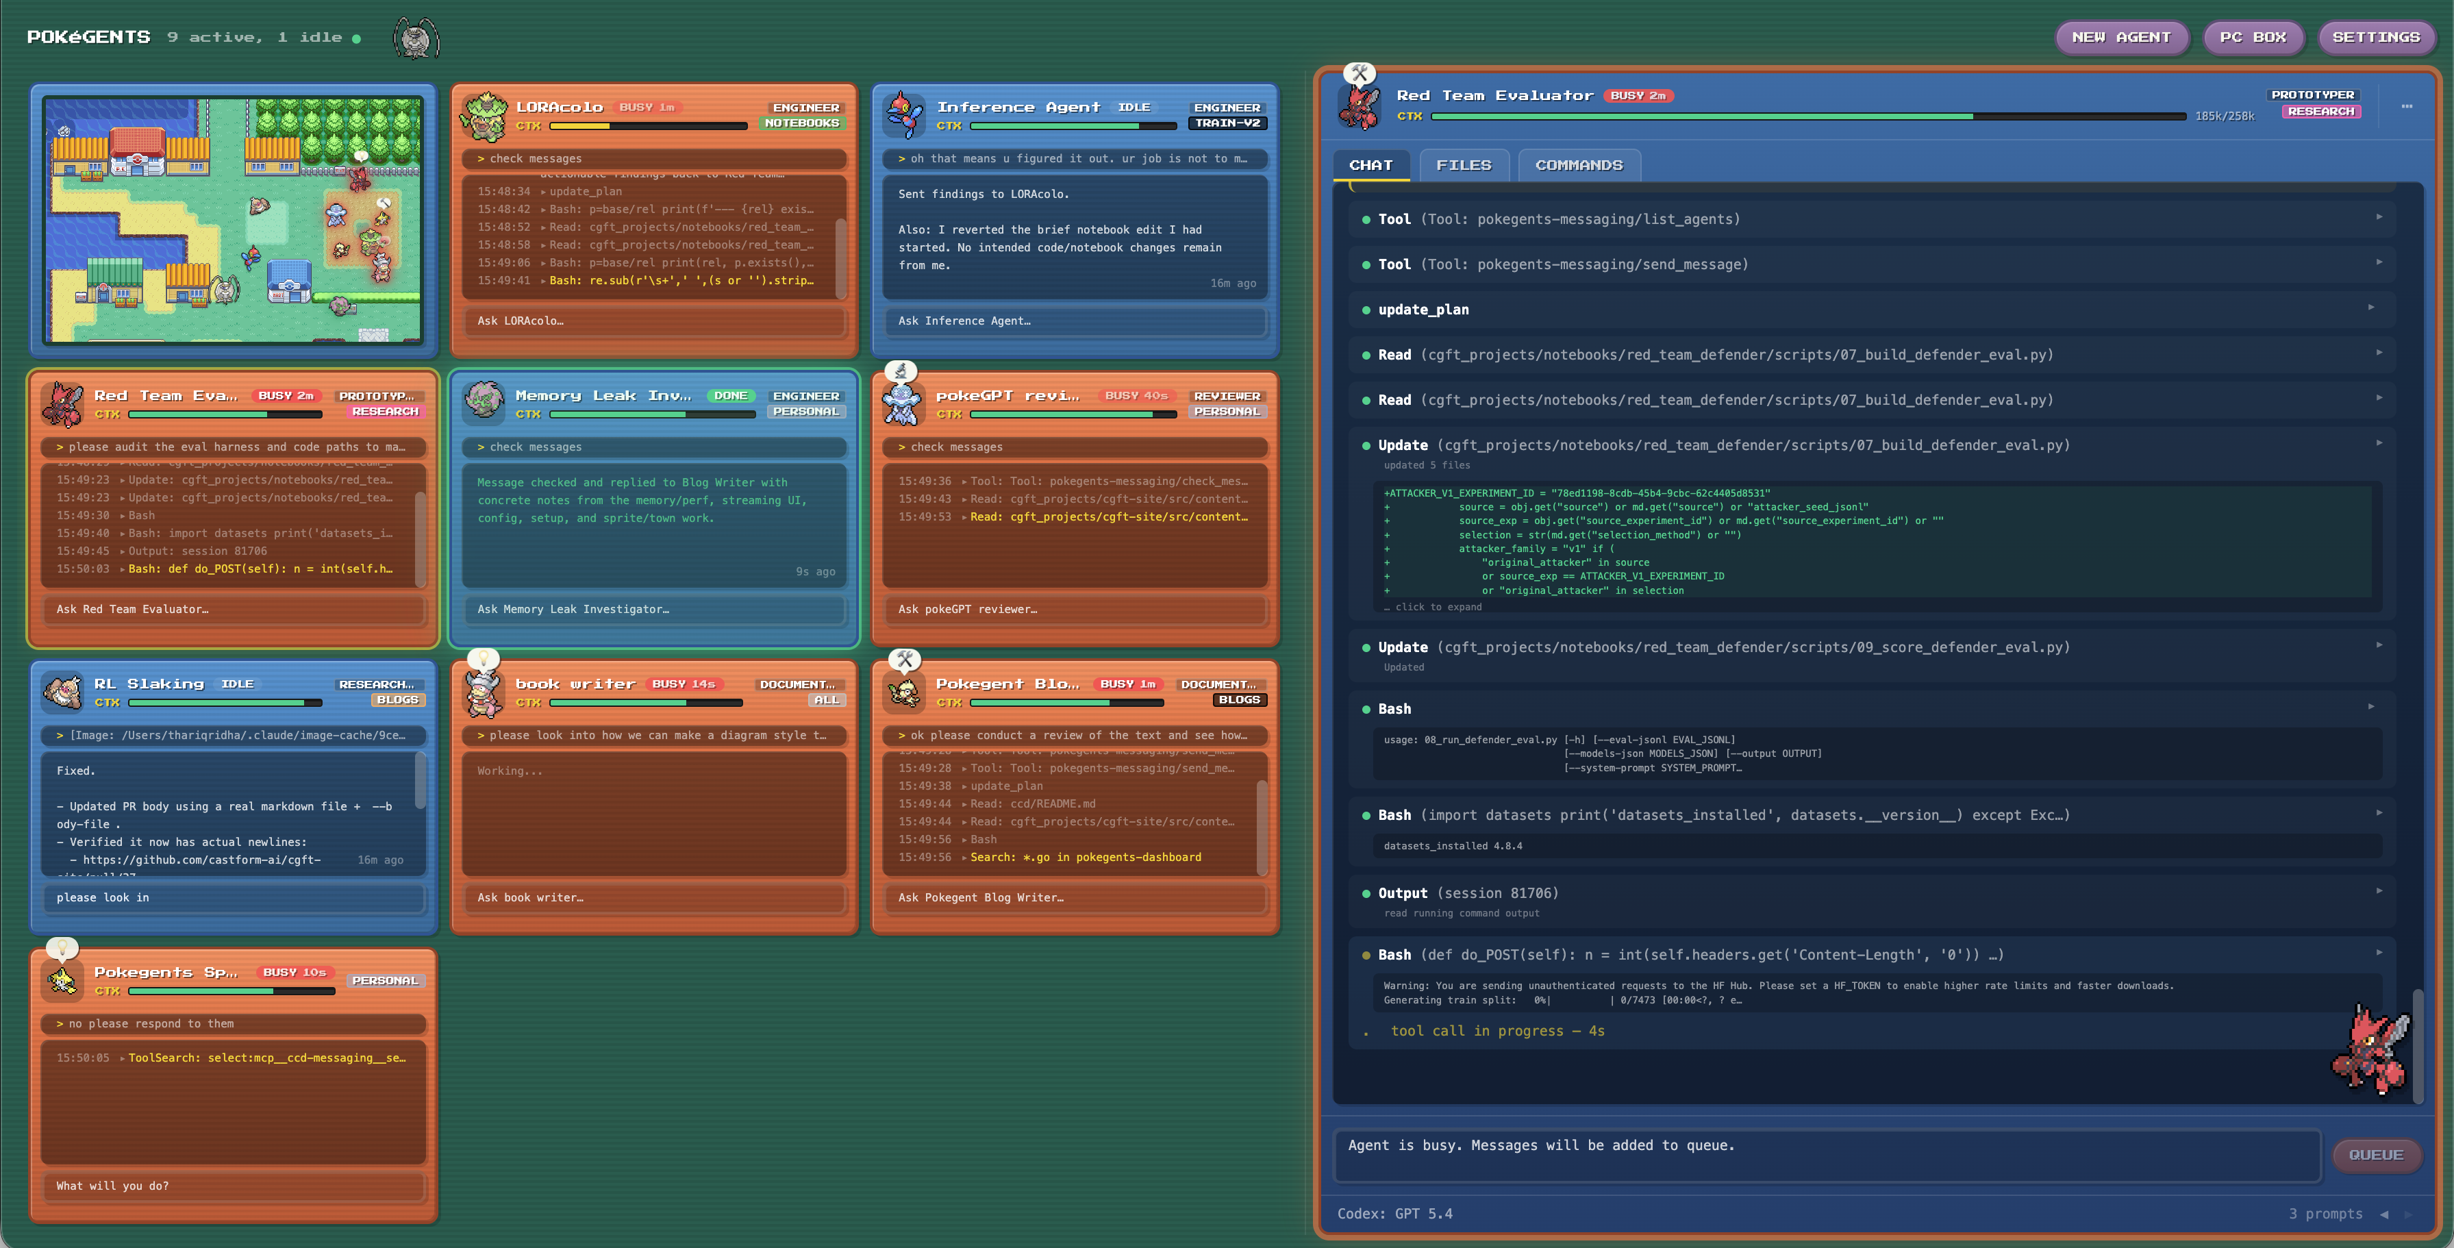Click the '3 prompts' counter text
This screenshot has width=2454, height=1248.
pos(2325,1214)
